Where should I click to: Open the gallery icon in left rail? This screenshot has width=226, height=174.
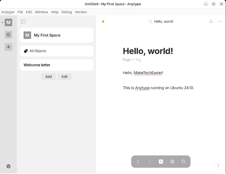point(8,35)
